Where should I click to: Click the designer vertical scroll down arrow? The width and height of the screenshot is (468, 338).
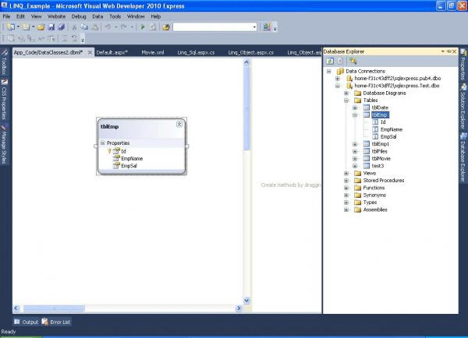pos(246,301)
